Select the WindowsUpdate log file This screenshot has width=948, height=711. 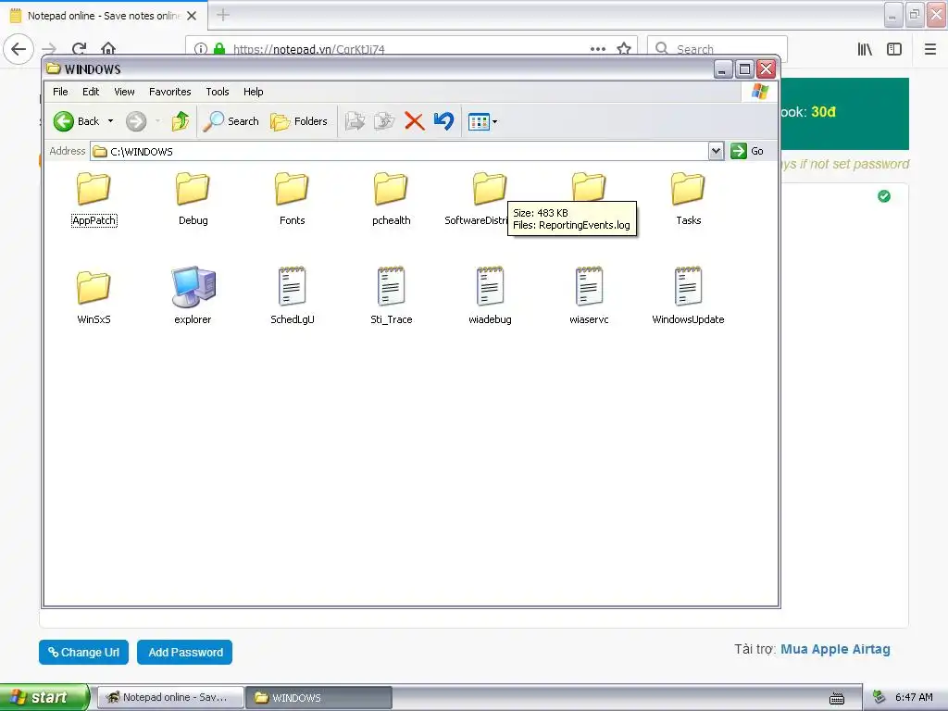pyautogui.click(x=688, y=296)
